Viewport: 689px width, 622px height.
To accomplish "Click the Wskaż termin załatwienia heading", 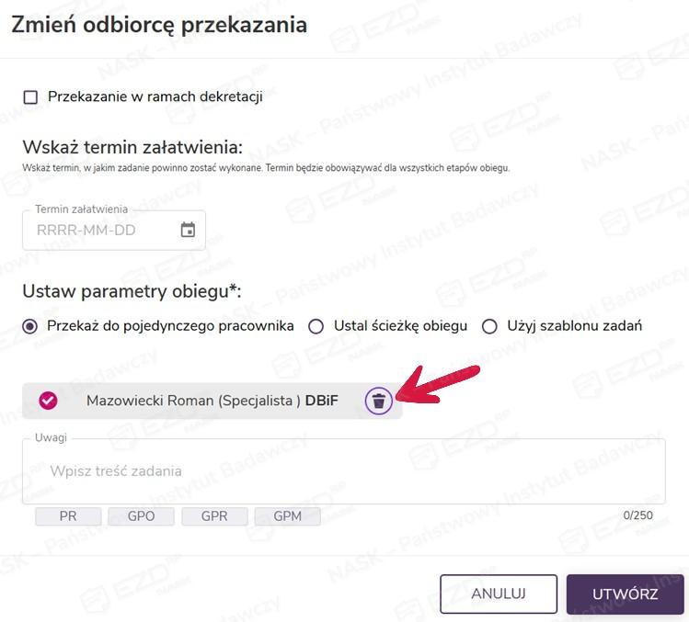I will click(x=132, y=147).
